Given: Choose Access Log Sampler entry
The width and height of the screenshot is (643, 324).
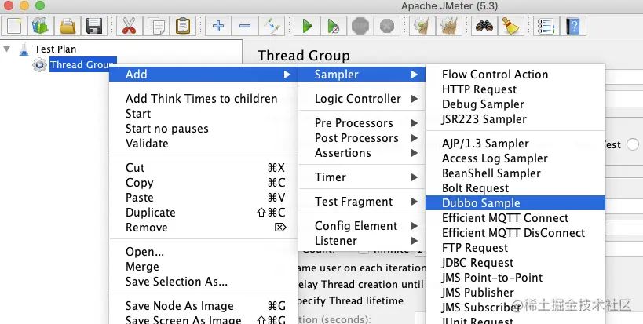Looking at the screenshot, I should tap(515, 158).
